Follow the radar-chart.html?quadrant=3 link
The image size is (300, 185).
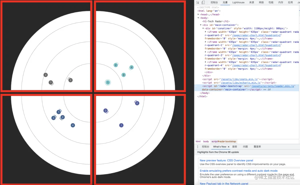tap(257, 55)
